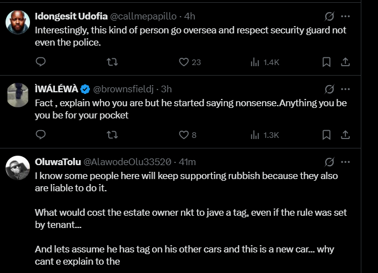Open more options on ÌWÁLÉWÀ's tweet
This screenshot has width=378, height=273.
pyautogui.click(x=345, y=89)
